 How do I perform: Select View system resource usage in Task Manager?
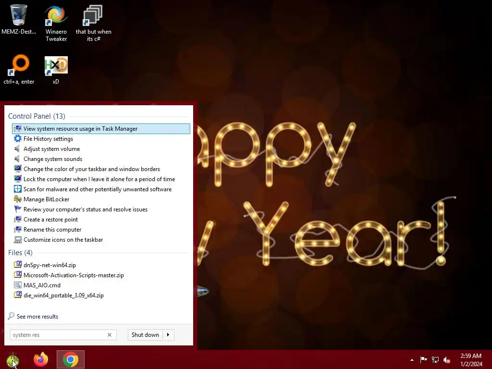101,129
